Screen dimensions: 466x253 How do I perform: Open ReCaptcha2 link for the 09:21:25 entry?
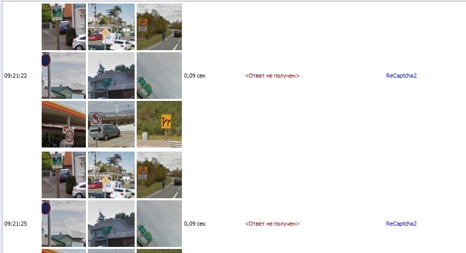401,224
